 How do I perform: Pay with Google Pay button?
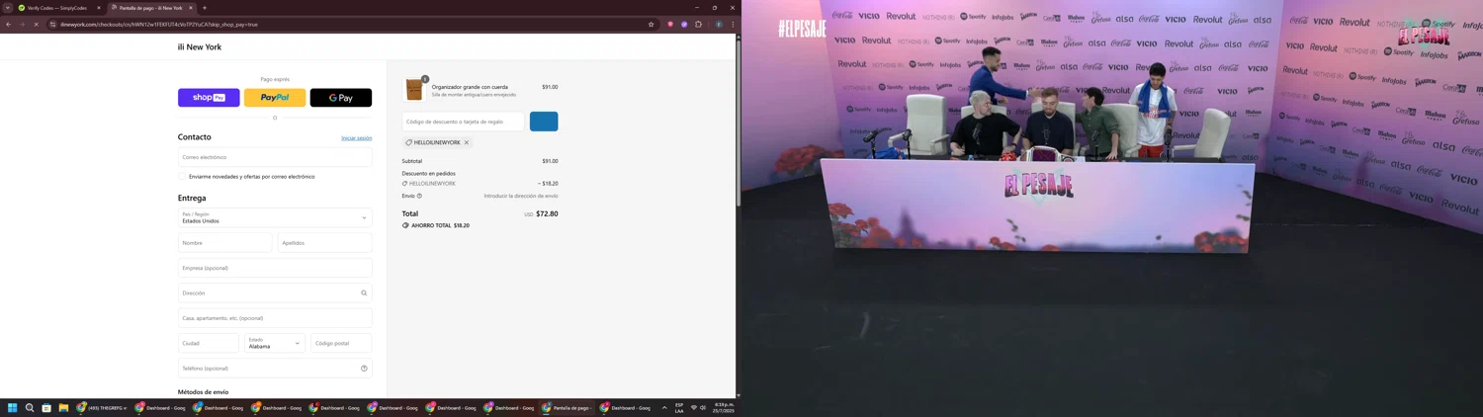(x=341, y=98)
